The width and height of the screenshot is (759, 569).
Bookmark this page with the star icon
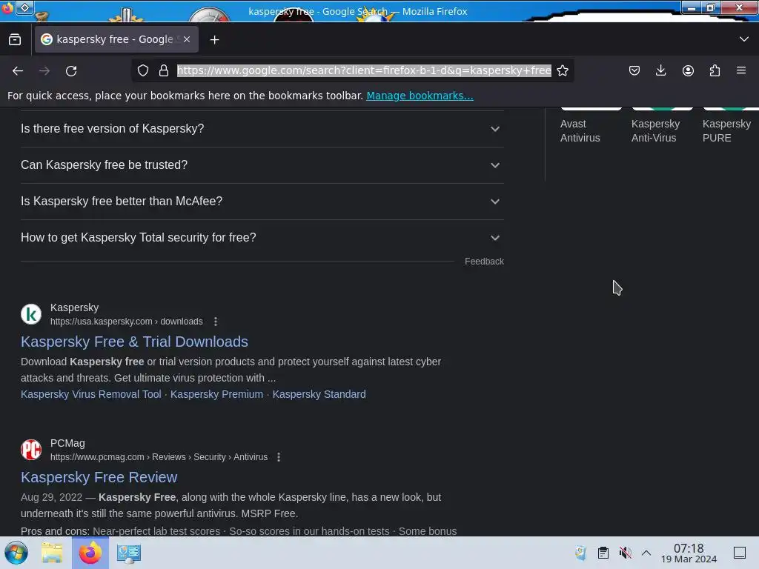563,70
